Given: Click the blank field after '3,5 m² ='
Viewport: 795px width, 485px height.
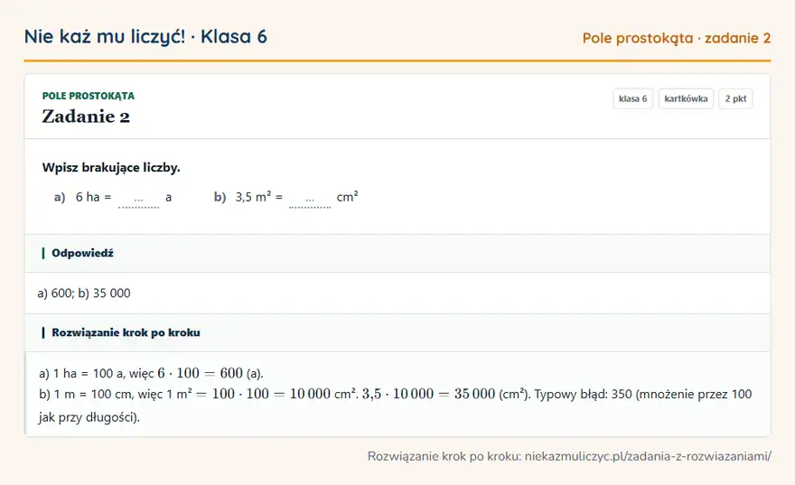Looking at the screenshot, I should click(x=310, y=199).
